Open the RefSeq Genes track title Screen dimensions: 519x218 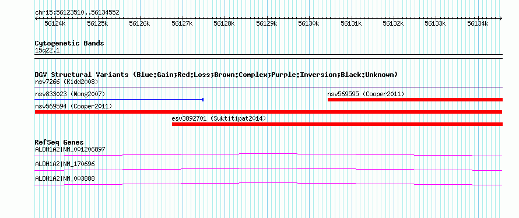pyautogui.click(x=59, y=142)
